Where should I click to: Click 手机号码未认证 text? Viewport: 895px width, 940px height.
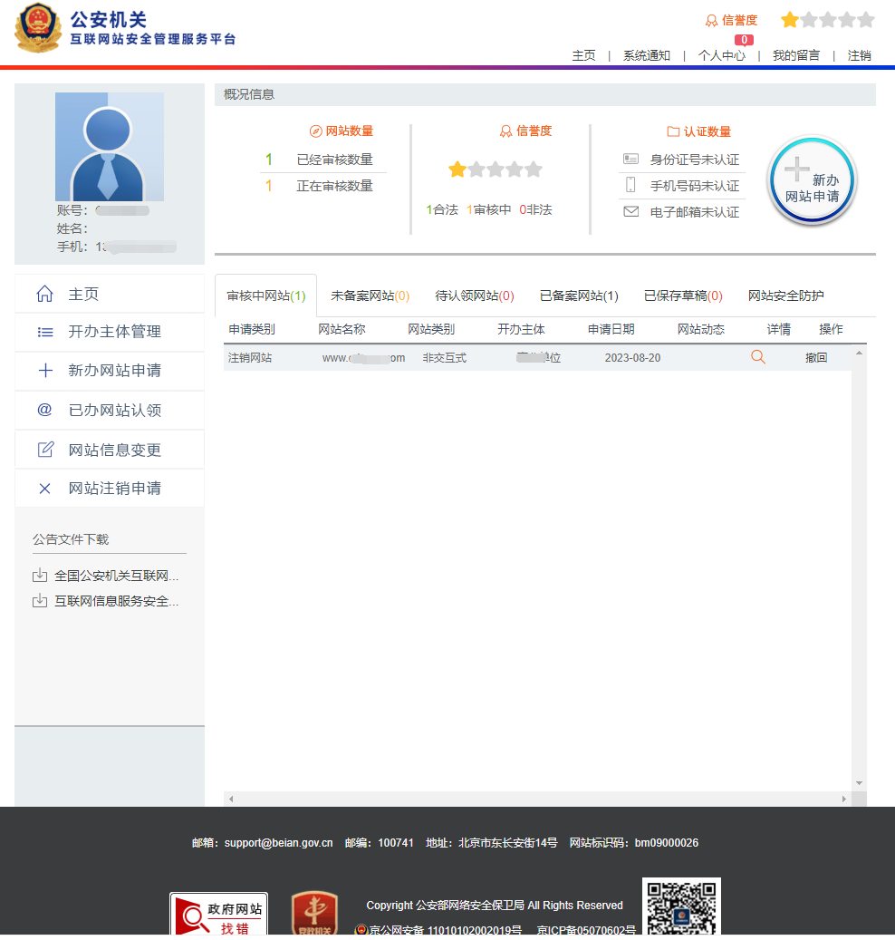tap(694, 186)
